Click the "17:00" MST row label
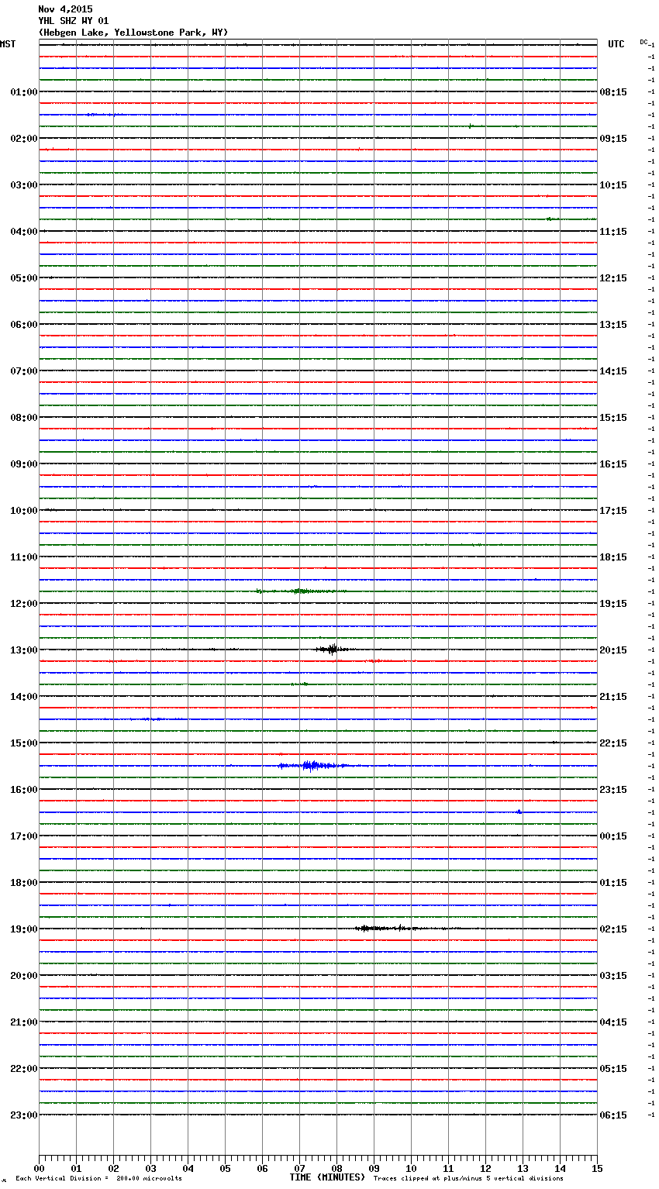The image size is (659, 1189). pos(24,836)
